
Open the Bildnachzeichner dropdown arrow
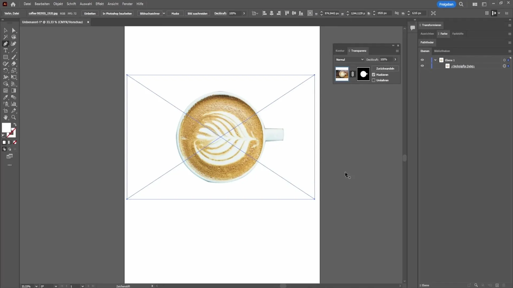click(164, 13)
